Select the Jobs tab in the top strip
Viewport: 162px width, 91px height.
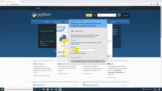(106, 8)
